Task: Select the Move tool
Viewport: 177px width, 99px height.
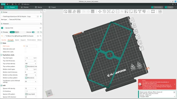Action: 100,12
